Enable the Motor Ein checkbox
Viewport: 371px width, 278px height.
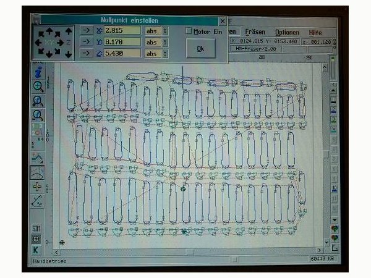[x=189, y=31]
